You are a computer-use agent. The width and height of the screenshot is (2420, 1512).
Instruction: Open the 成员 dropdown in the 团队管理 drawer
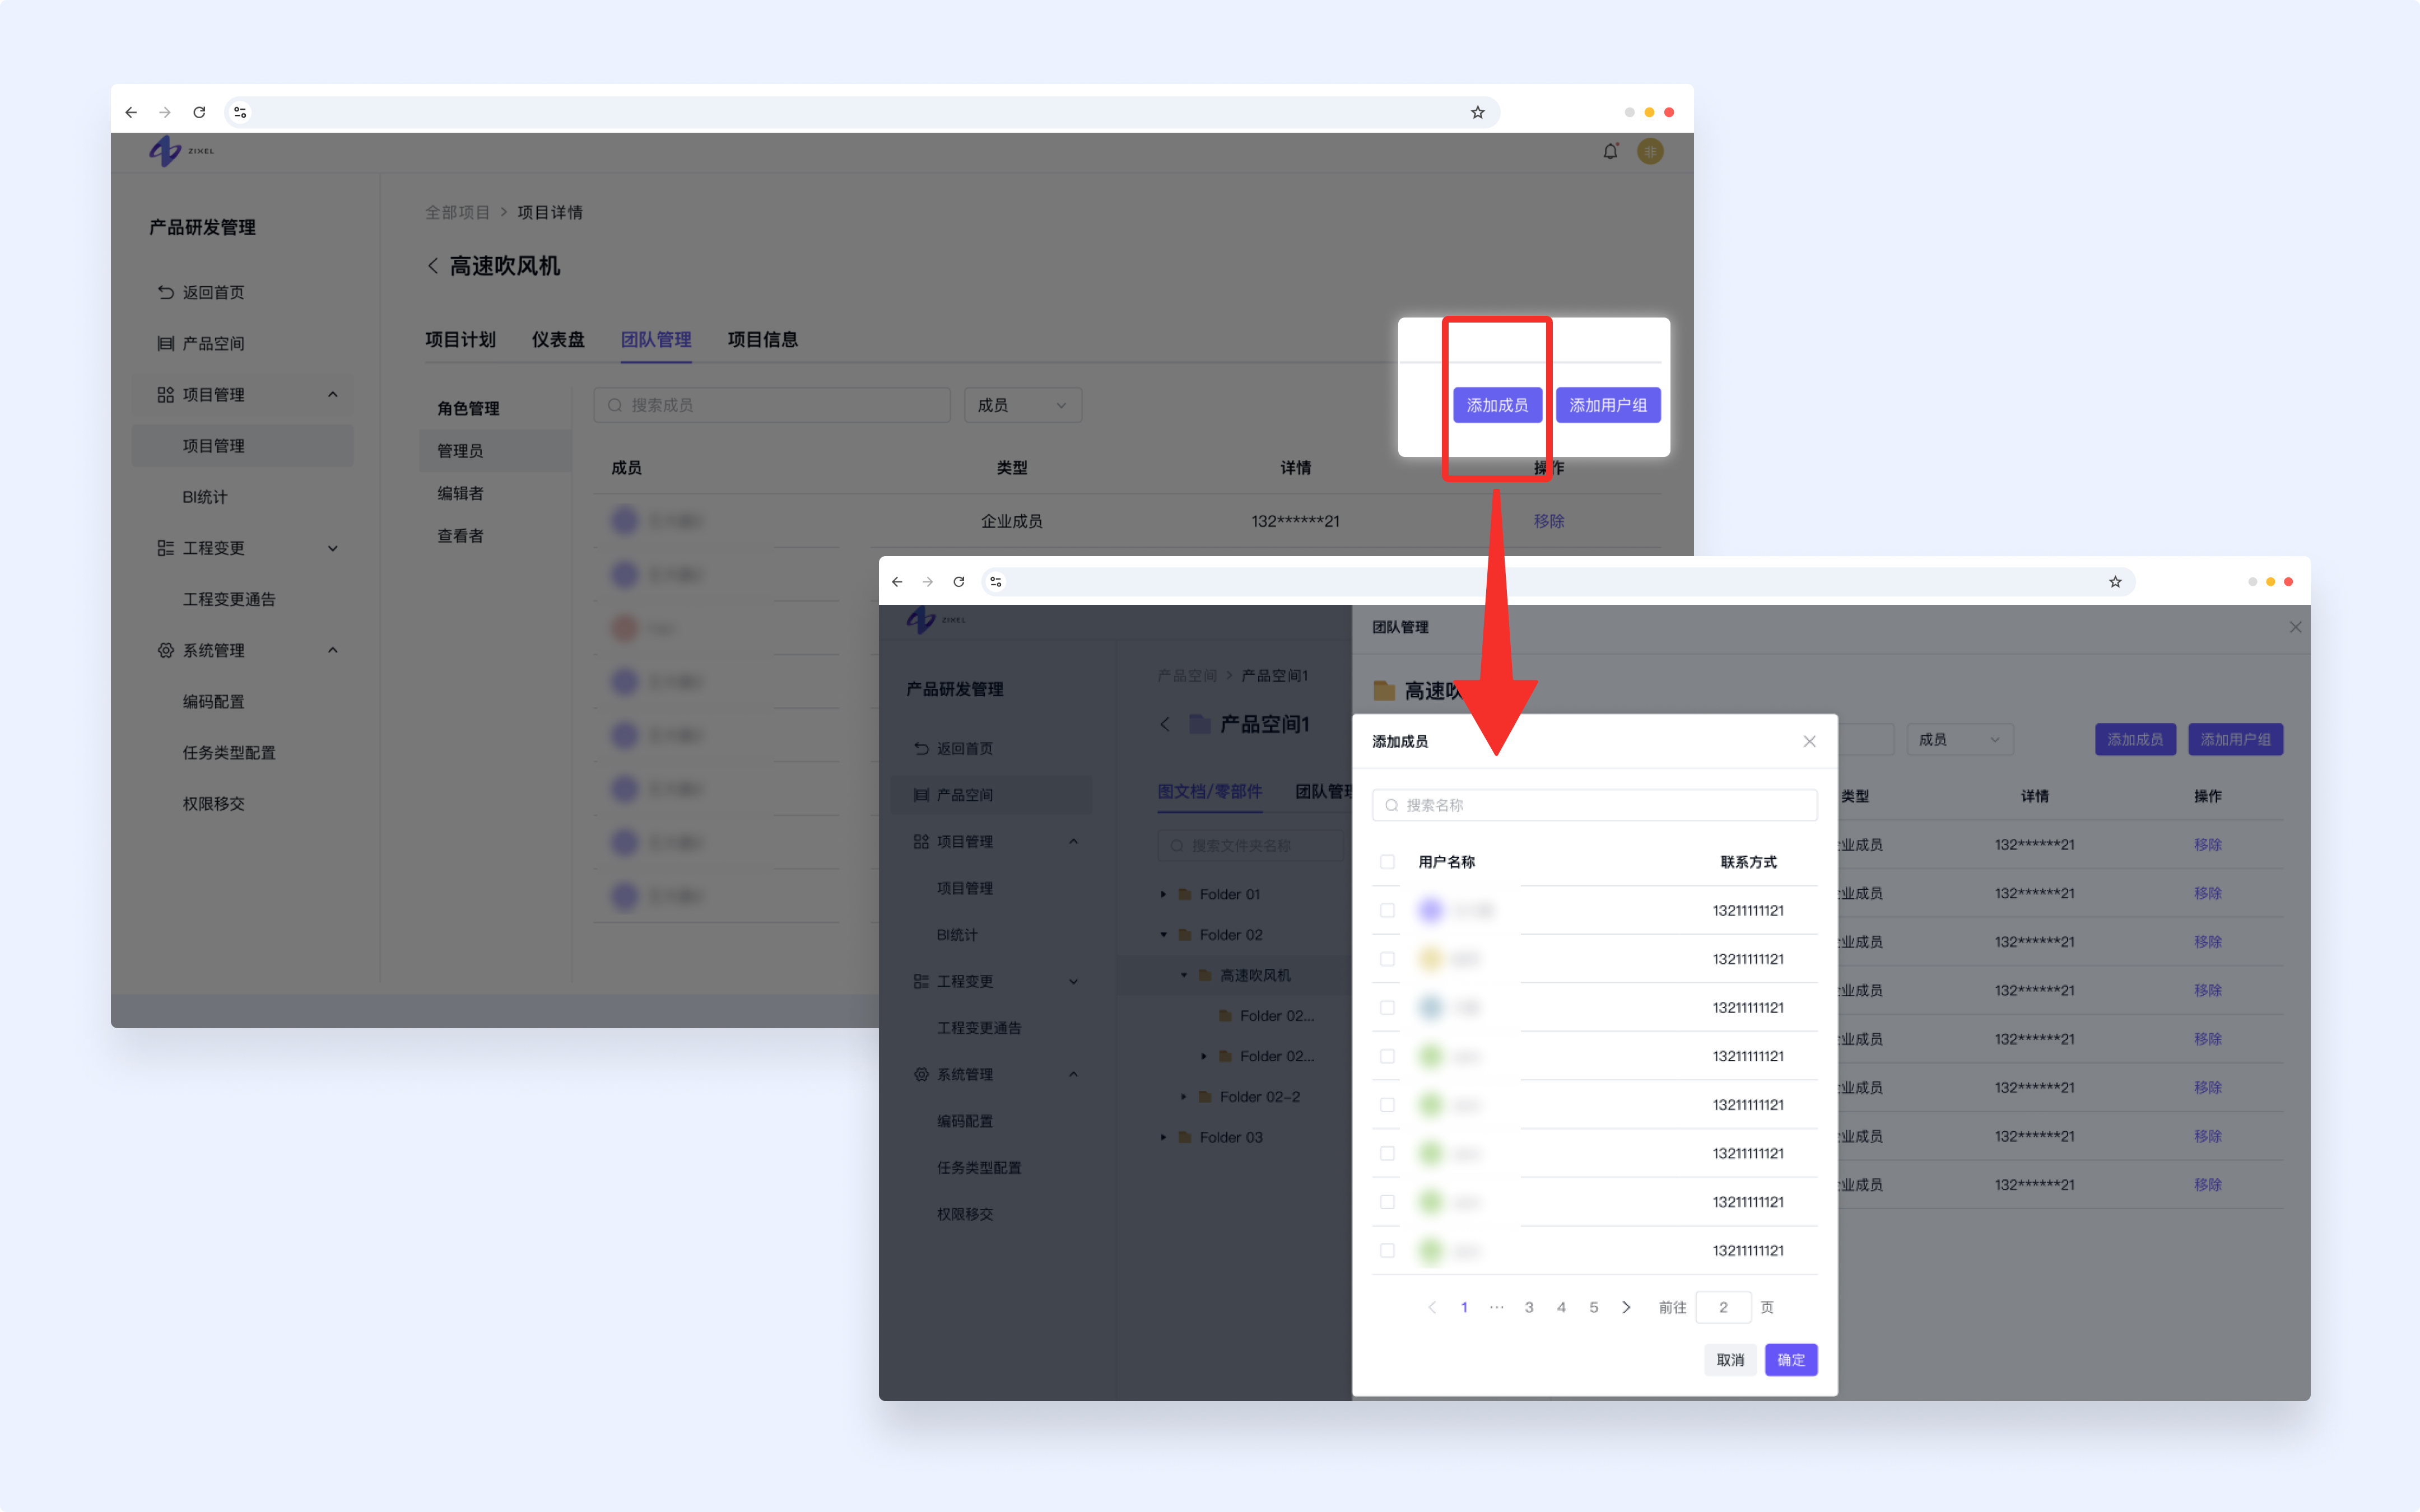click(1960, 740)
